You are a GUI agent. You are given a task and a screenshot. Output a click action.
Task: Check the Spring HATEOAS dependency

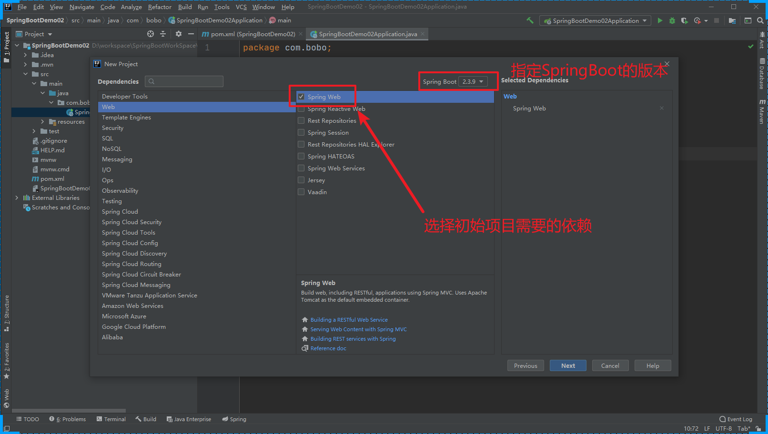pyautogui.click(x=301, y=156)
